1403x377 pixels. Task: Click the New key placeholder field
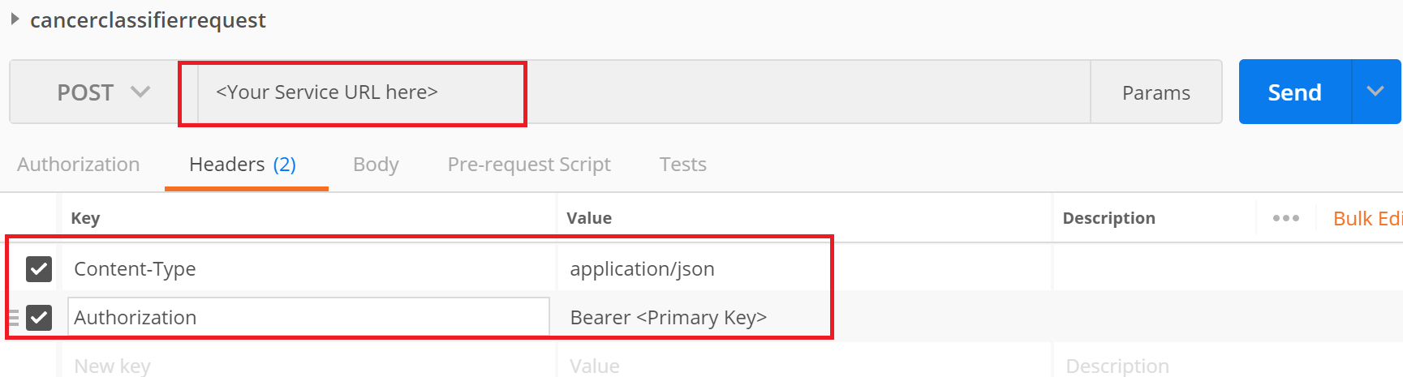click(x=308, y=366)
